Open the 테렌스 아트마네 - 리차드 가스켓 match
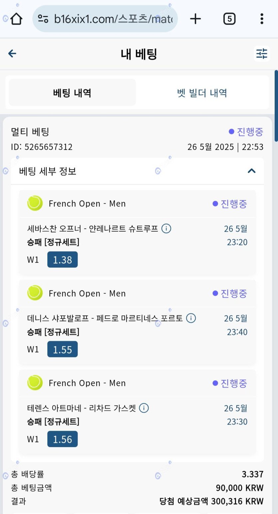Viewport: 278px width, 514px height. pos(82,408)
